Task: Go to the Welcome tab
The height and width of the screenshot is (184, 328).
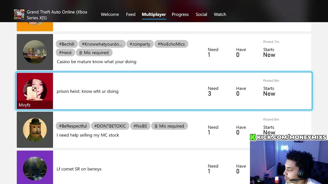Action: click(x=110, y=14)
